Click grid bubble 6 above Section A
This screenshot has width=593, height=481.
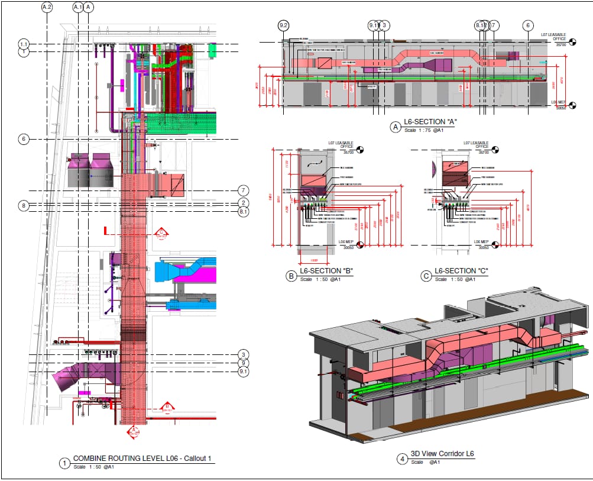click(x=528, y=25)
